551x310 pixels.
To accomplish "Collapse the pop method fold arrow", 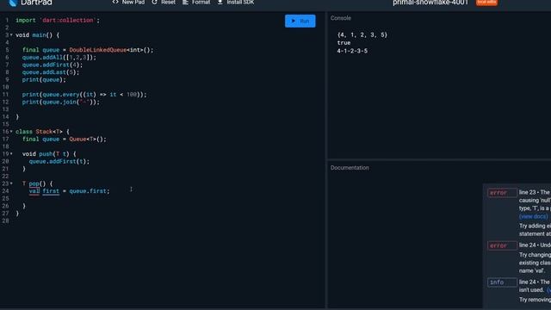I will coord(11,183).
